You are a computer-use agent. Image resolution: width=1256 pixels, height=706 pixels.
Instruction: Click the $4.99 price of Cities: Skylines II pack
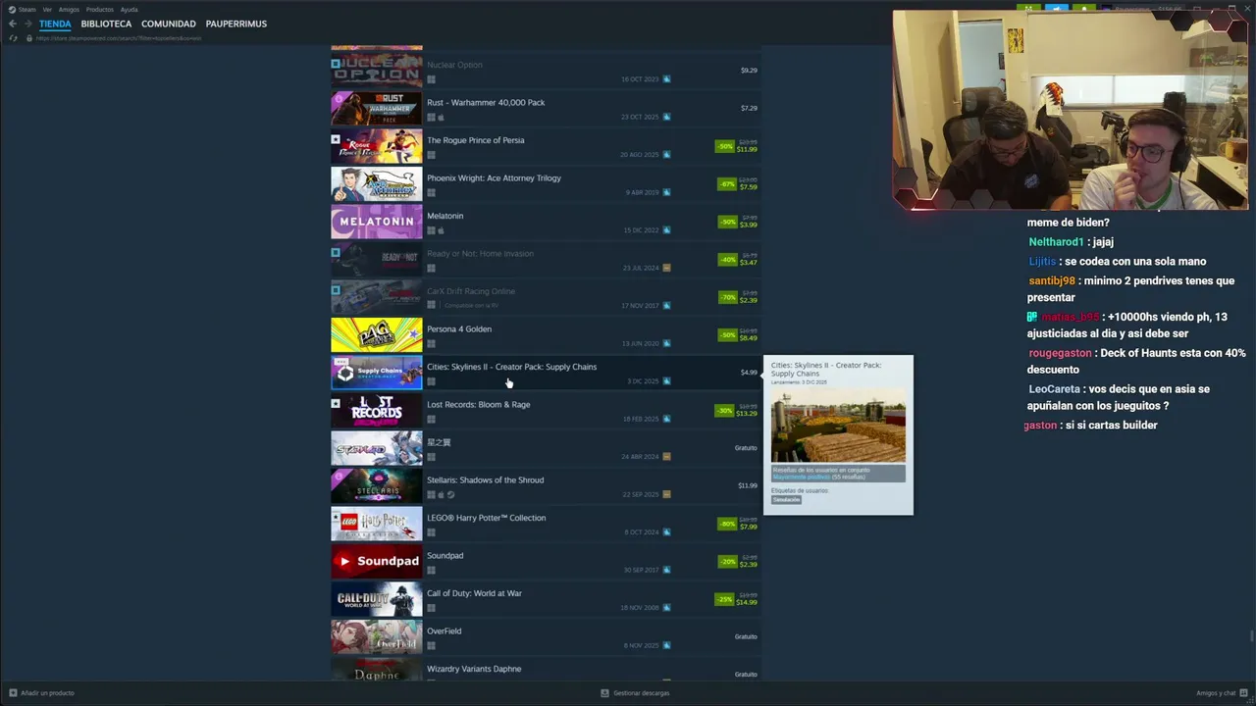[x=749, y=373]
